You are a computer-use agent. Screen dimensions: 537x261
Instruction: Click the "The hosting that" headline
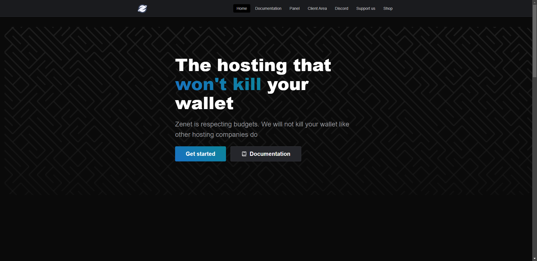(x=253, y=66)
